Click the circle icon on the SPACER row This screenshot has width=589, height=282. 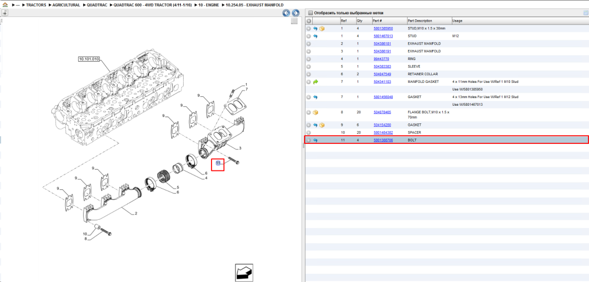coord(309,133)
